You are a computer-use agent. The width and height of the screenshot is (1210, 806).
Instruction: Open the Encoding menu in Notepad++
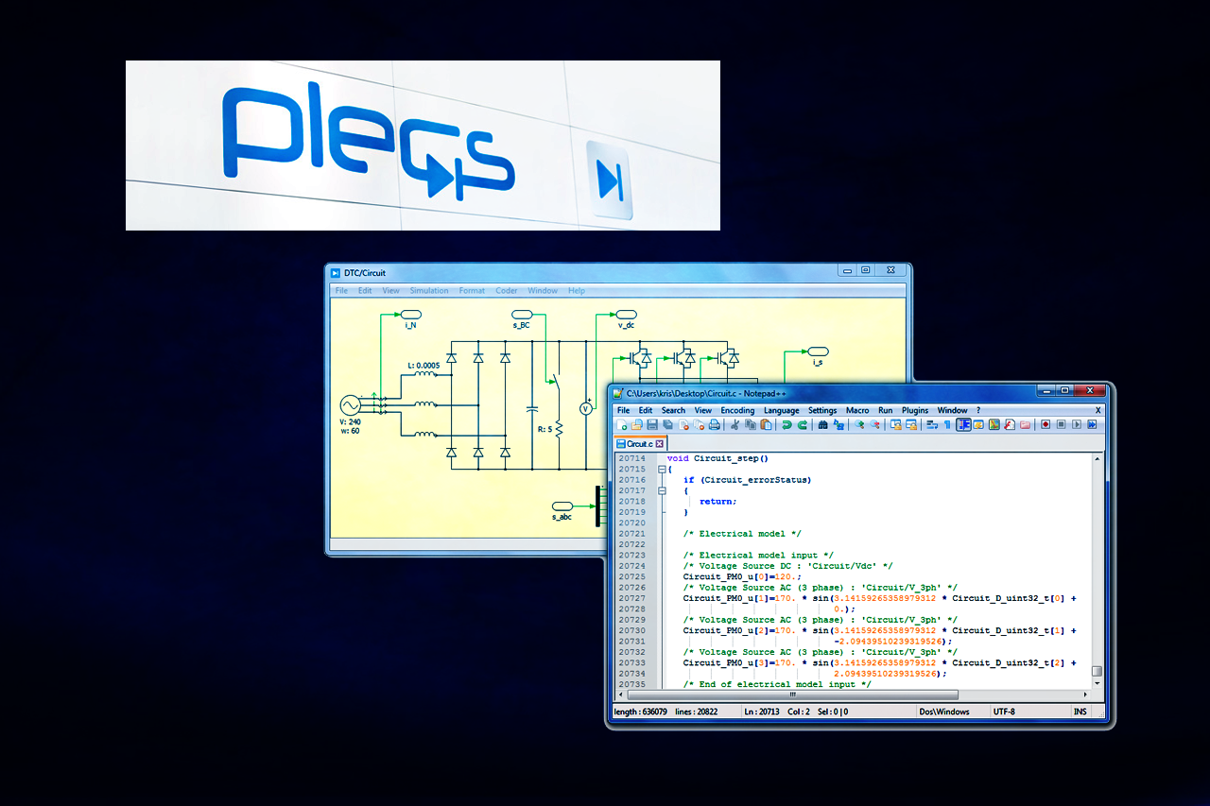(737, 410)
